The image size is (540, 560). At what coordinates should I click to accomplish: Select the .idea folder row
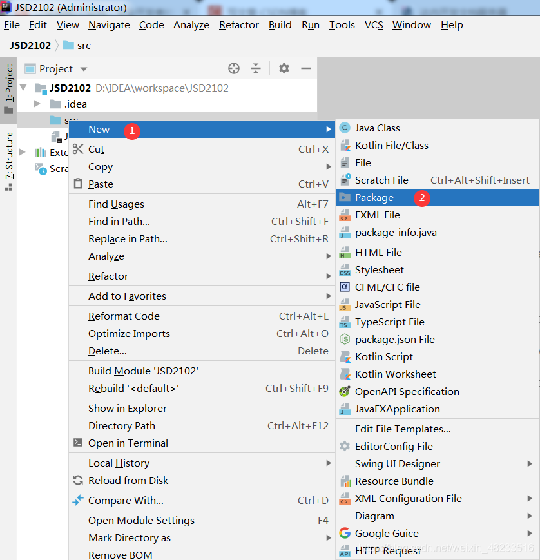(x=167, y=104)
